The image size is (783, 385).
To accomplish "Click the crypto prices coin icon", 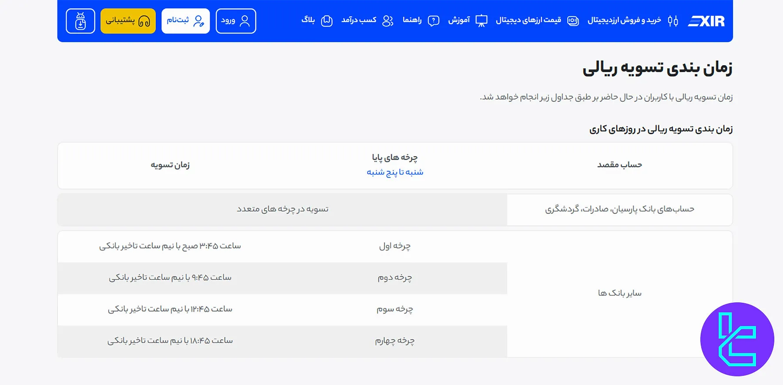I will click(x=573, y=21).
